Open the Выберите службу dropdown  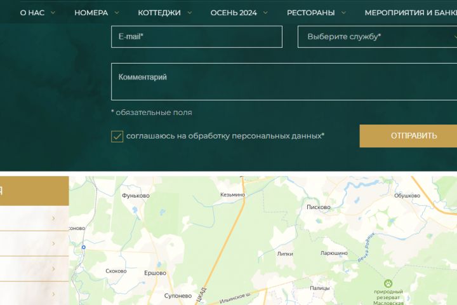click(377, 36)
